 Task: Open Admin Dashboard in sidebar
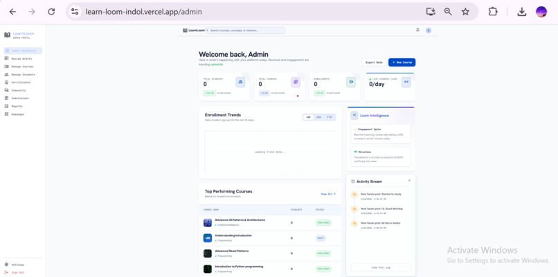23,51
